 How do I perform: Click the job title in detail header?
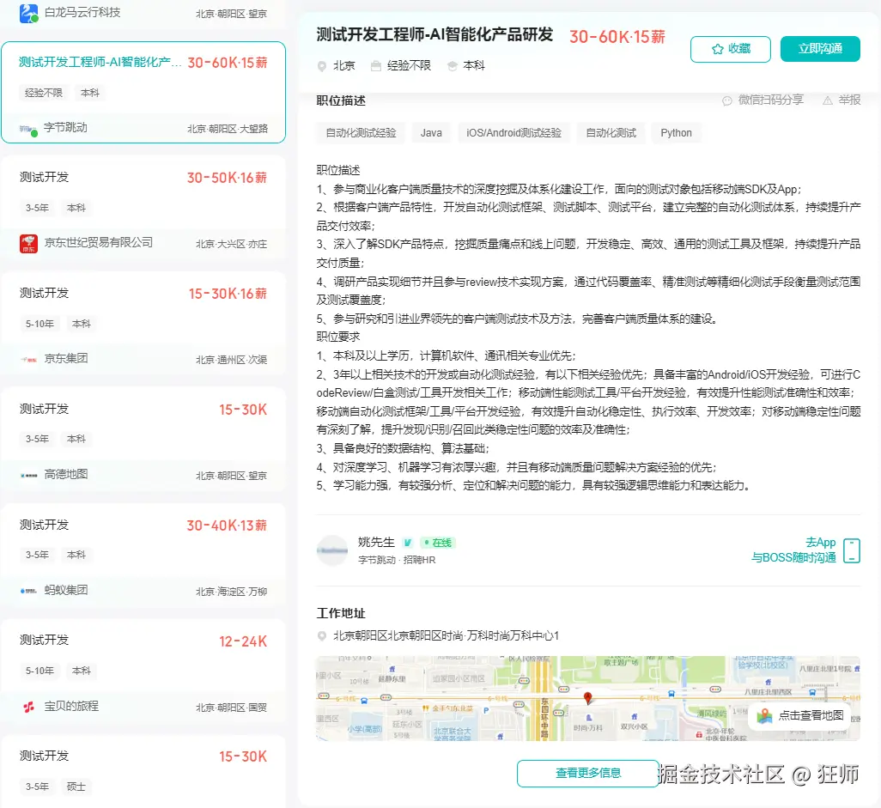pyautogui.click(x=434, y=35)
